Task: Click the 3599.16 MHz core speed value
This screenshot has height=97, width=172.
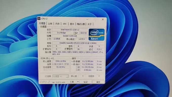Action: click(61, 61)
